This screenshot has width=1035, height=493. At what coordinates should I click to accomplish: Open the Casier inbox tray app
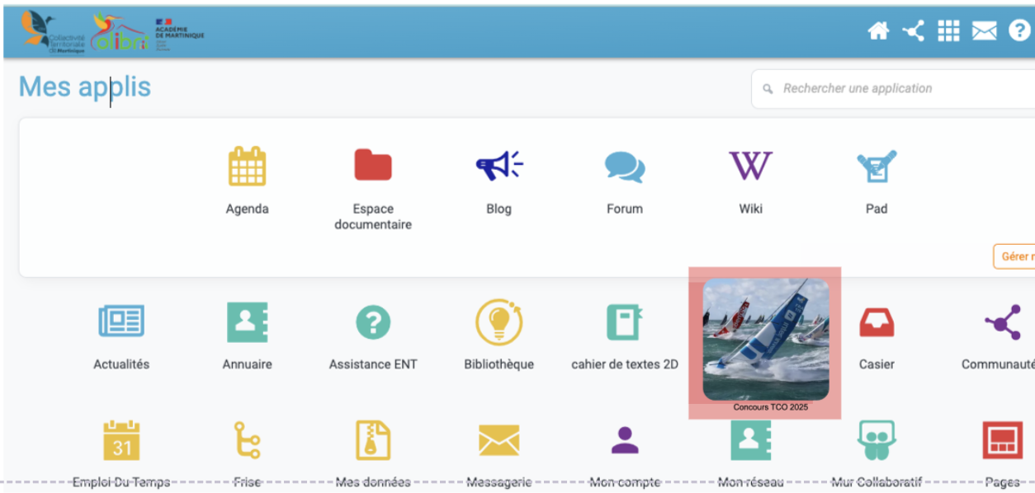[x=877, y=322]
